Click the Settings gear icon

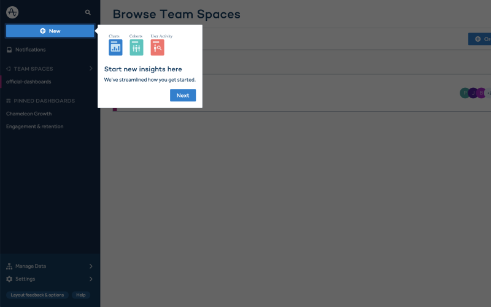click(x=9, y=279)
